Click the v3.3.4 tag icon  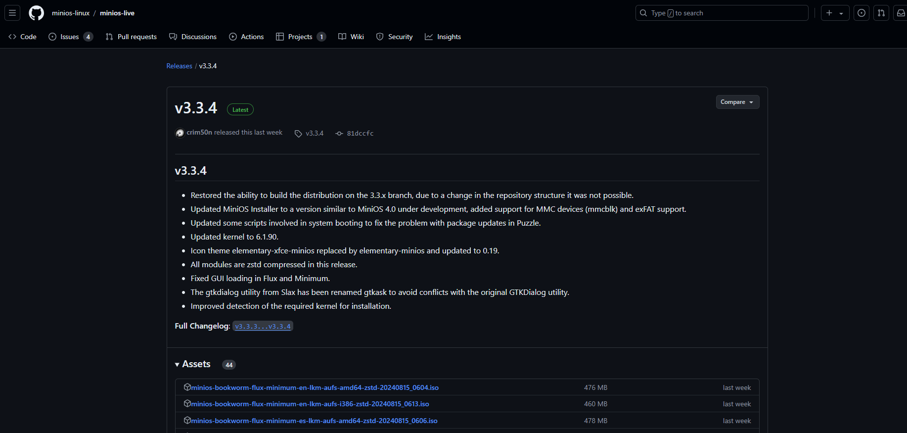(298, 134)
